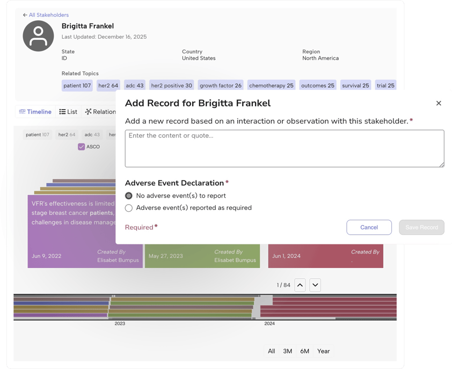Switch timeline range to 6M
This screenshot has width=452, height=369.
click(x=304, y=351)
